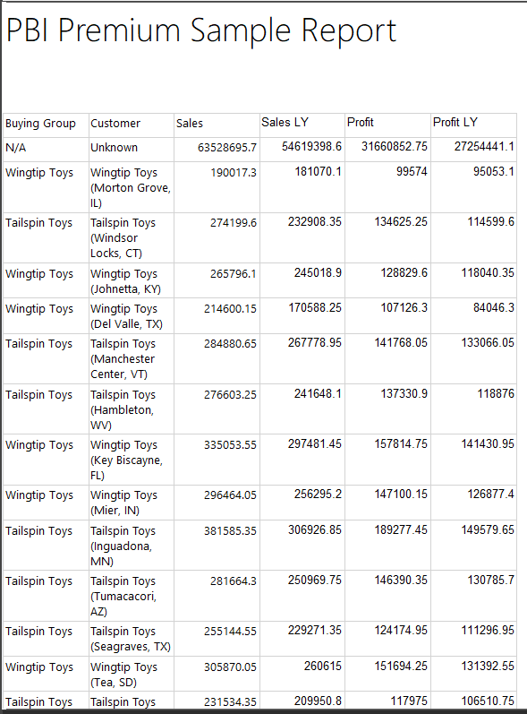Screen dimensions: 527x714
Task: Select the N/A buying group cell
Action: 15,148
